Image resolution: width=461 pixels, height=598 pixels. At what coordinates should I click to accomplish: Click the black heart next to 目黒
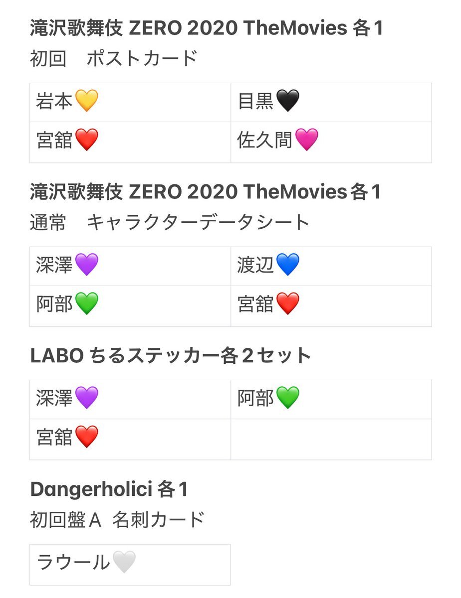point(287,102)
